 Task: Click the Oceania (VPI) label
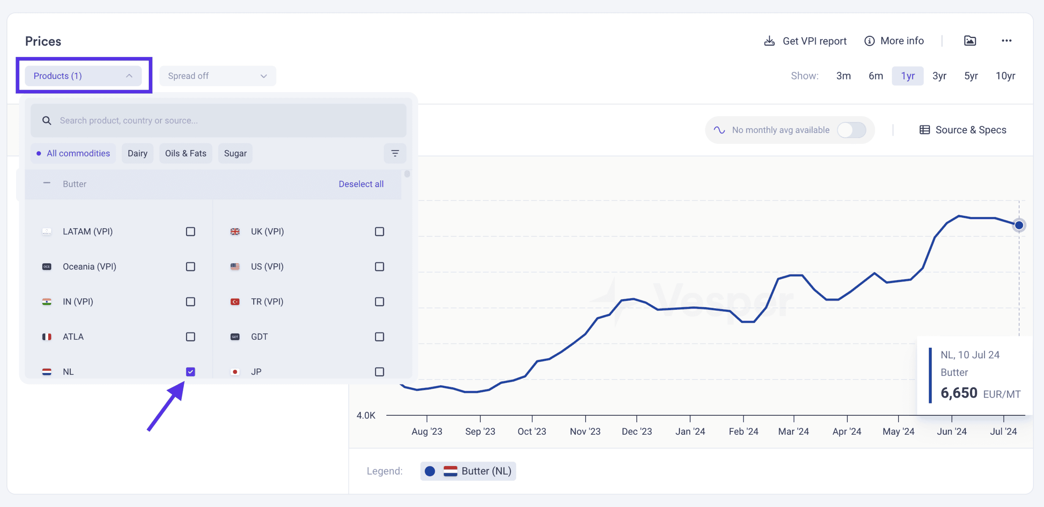90,267
